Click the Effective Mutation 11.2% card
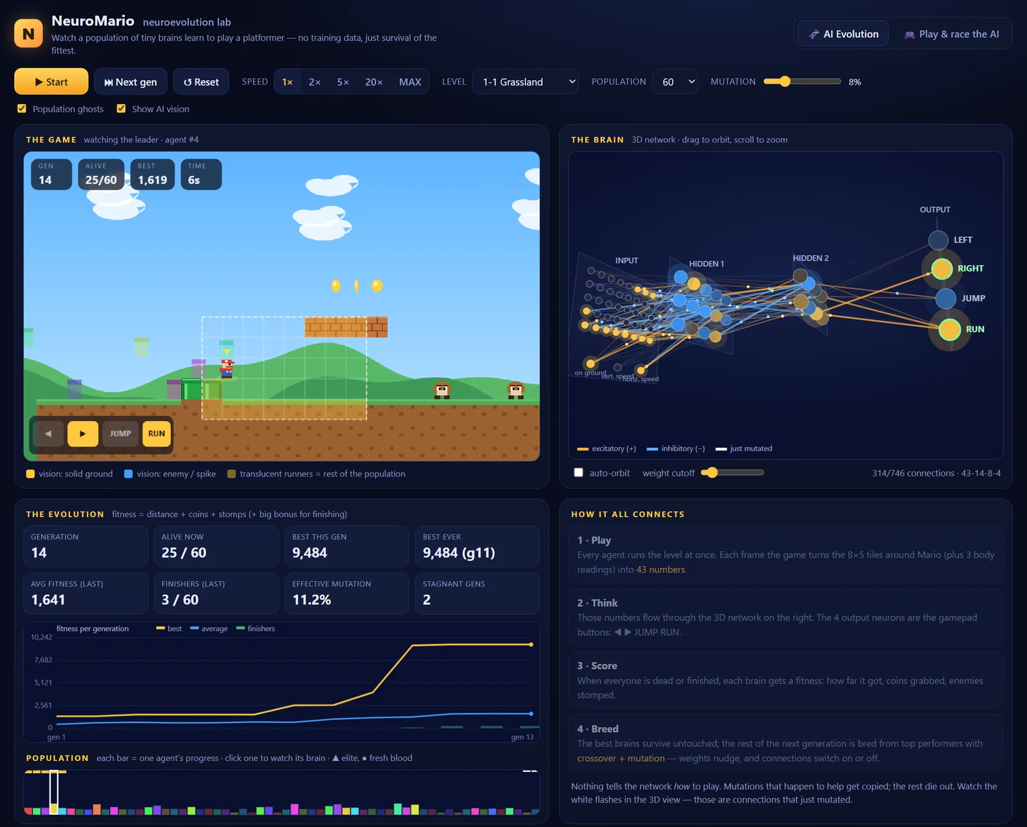1027x827 pixels. pos(347,593)
